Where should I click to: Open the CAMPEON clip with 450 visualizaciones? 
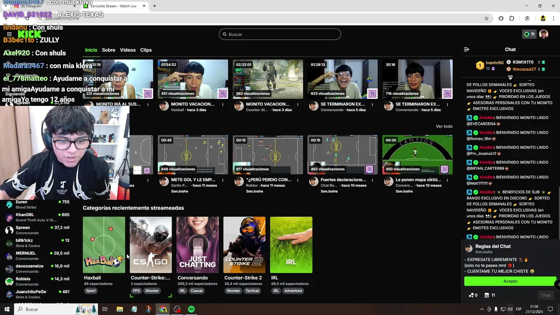click(417, 155)
